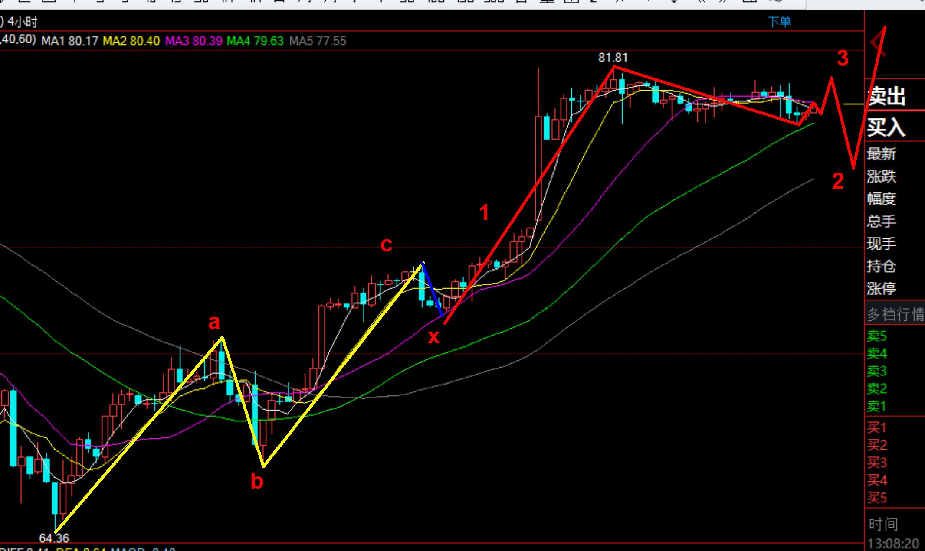Viewport: 925px width, 551px height.
Task: Click the 64.36 low price marker
Action: pos(54,538)
